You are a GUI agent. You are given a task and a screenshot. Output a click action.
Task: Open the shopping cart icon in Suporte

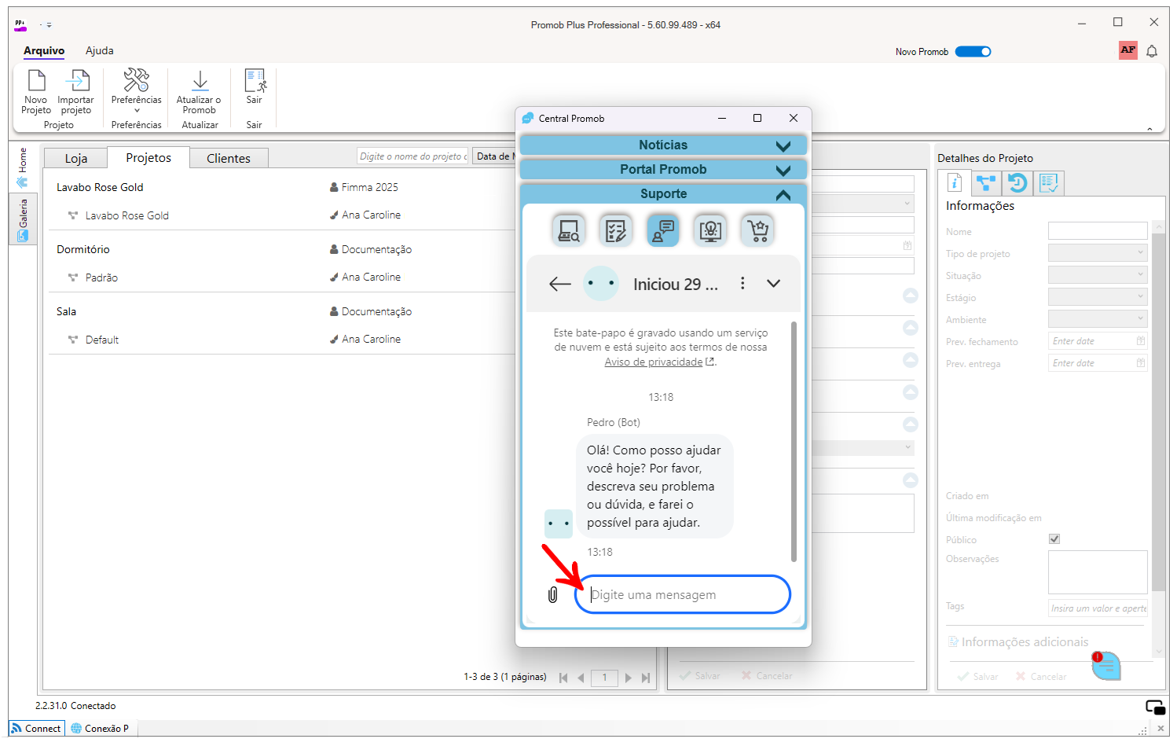[x=757, y=230]
